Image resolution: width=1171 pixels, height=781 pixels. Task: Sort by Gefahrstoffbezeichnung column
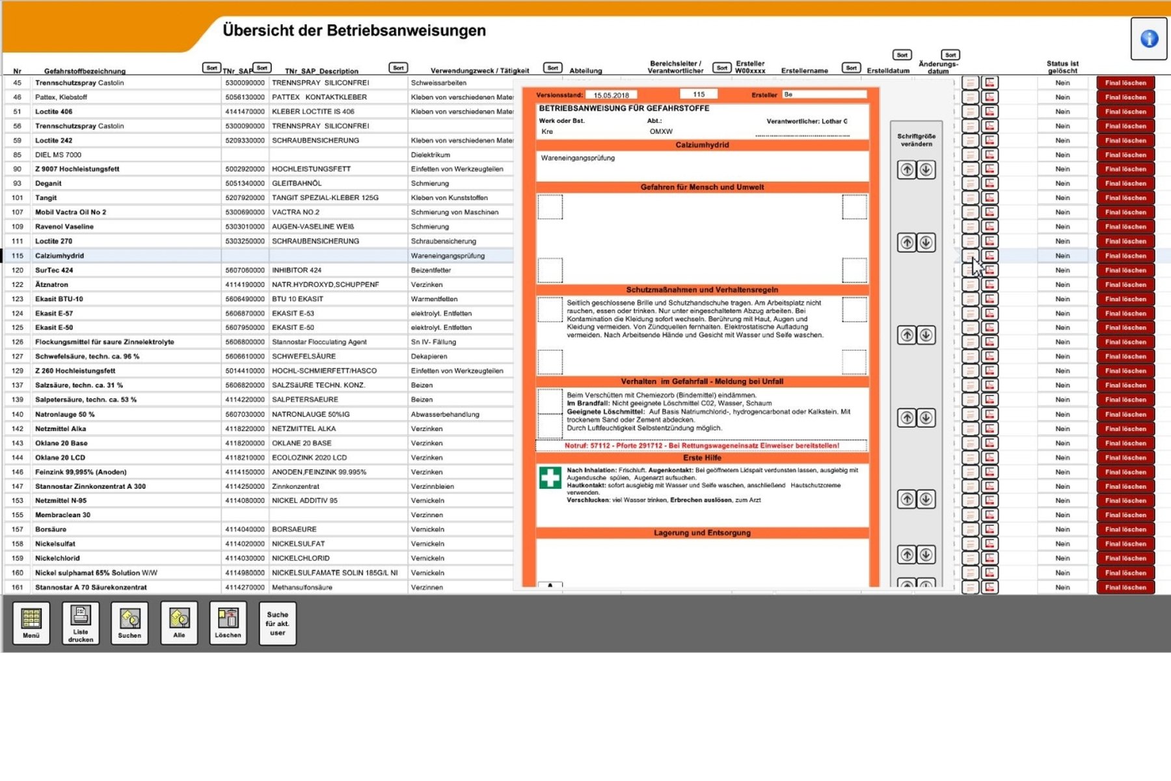click(x=211, y=68)
